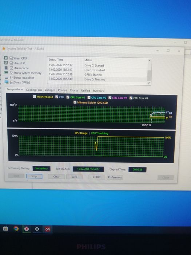Open the Statistics tab

click(x=98, y=91)
